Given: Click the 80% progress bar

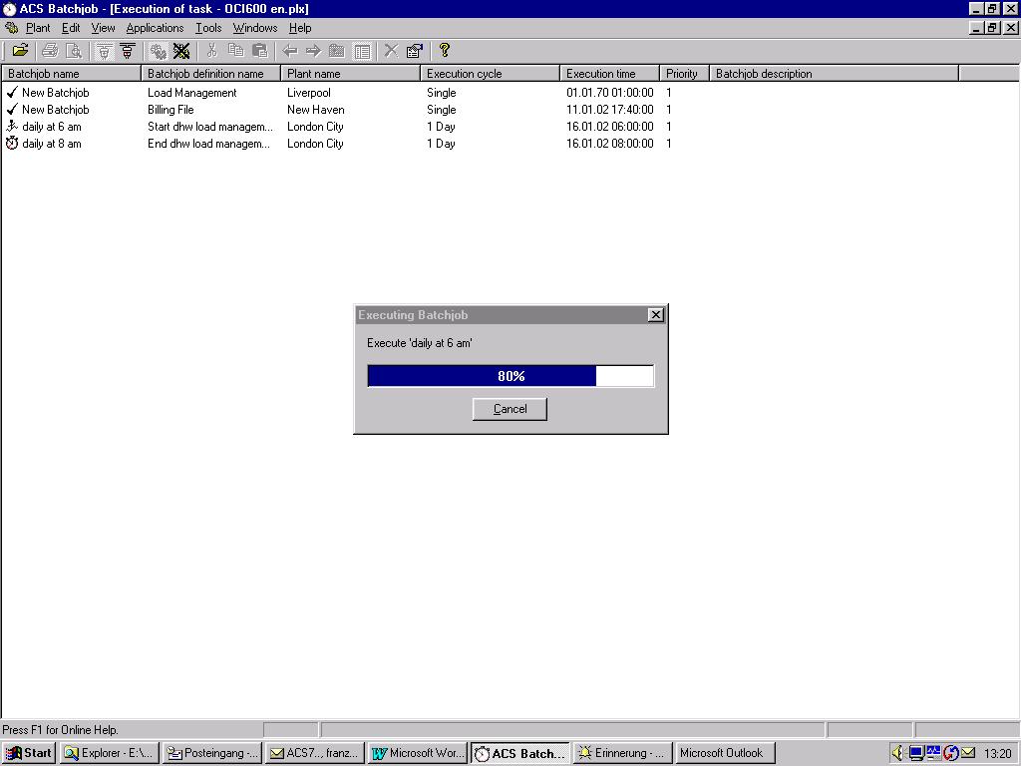Looking at the screenshot, I should [x=510, y=376].
